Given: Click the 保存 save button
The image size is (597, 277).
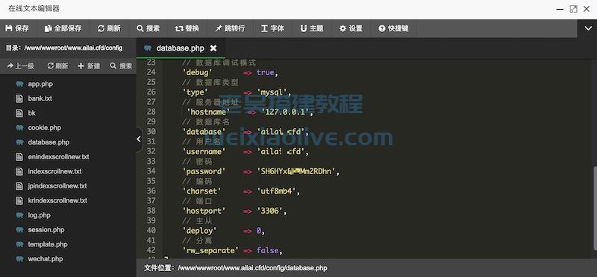Looking at the screenshot, I should pos(17,28).
